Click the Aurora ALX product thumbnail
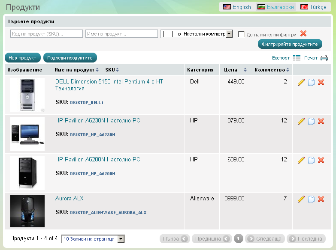The image size is (336, 250). pyautogui.click(x=27, y=211)
